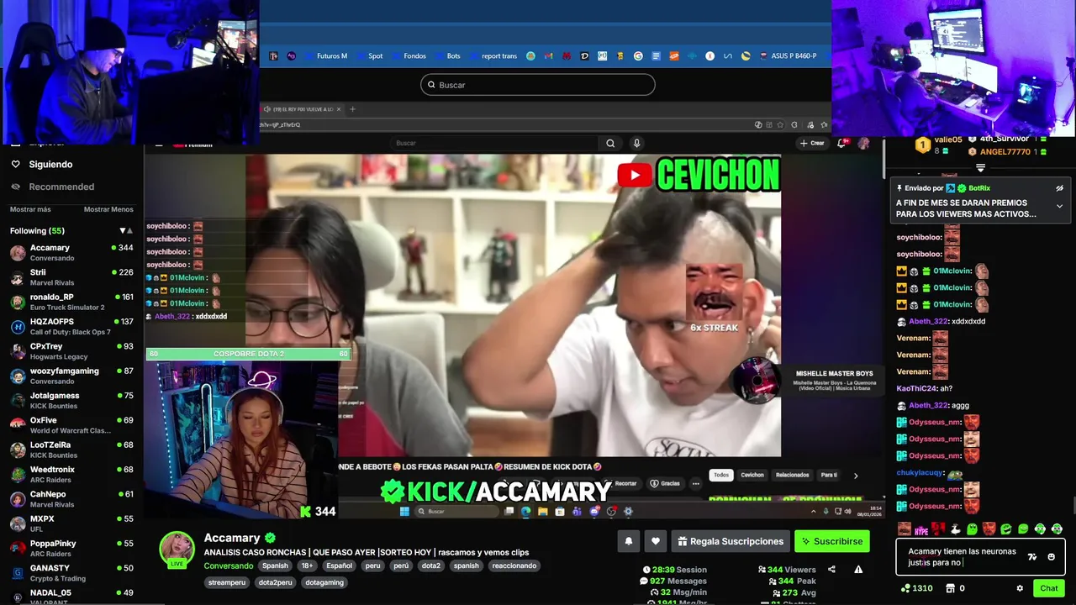Click the streamperu tag

(227, 582)
